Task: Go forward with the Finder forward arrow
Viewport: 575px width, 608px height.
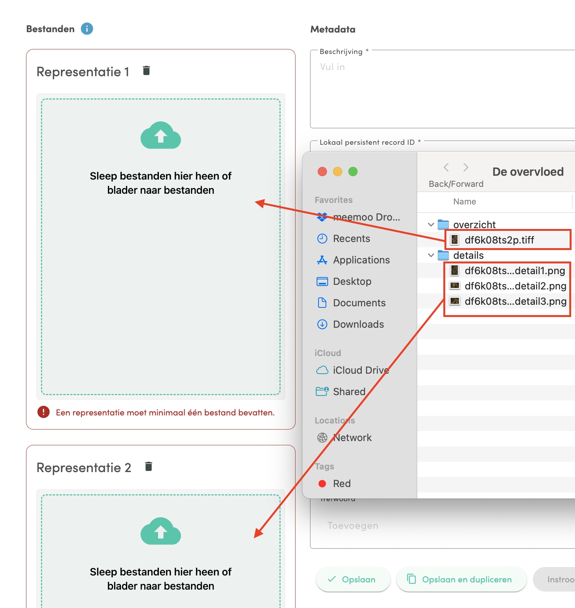Action: [x=466, y=167]
